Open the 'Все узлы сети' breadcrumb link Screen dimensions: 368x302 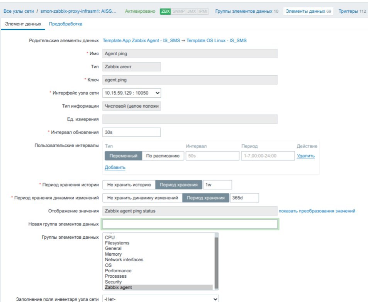pyautogui.click(x=19, y=11)
